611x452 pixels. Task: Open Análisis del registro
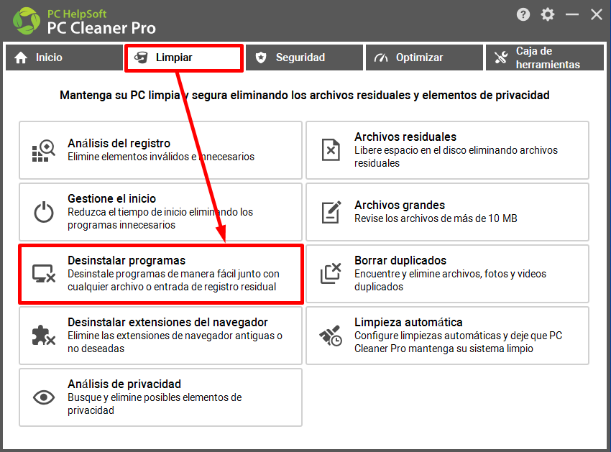click(160, 150)
